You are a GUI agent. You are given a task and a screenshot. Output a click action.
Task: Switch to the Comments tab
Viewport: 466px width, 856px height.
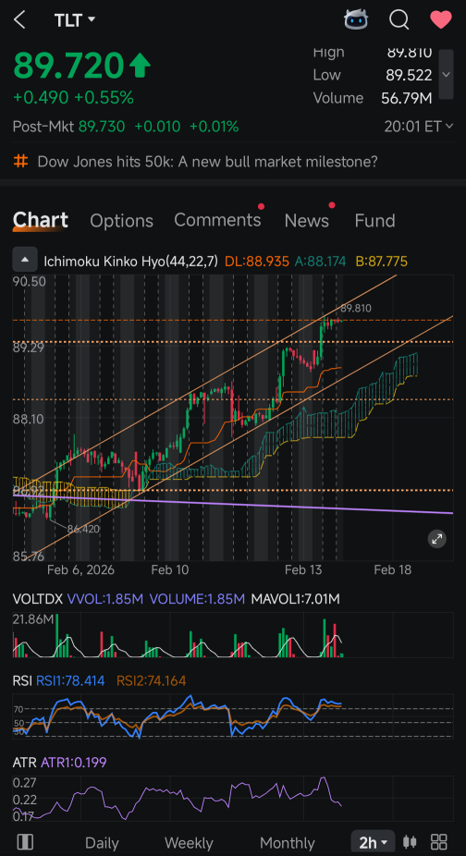[217, 220]
